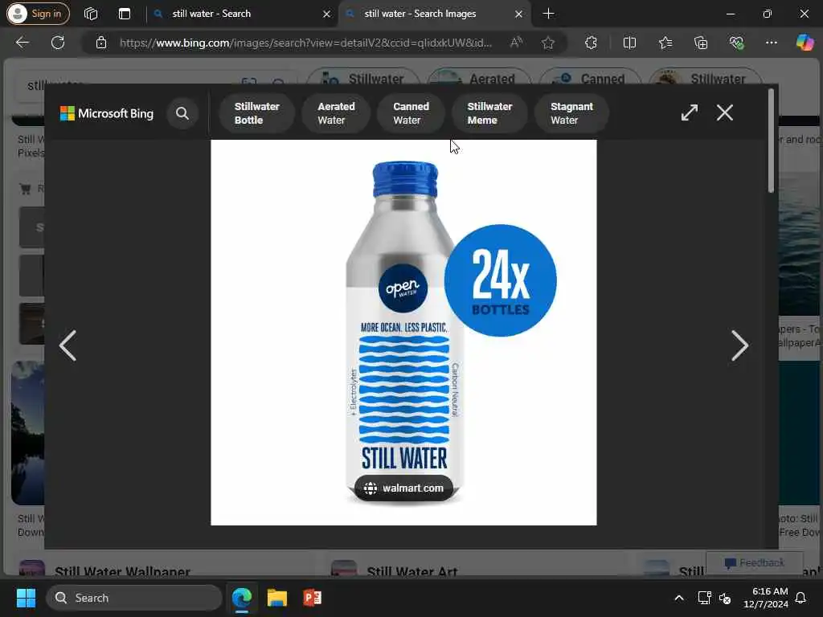Screen dimensions: 823x617
Task: Select the Stagnant Water suggestion
Action: (571, 113)
